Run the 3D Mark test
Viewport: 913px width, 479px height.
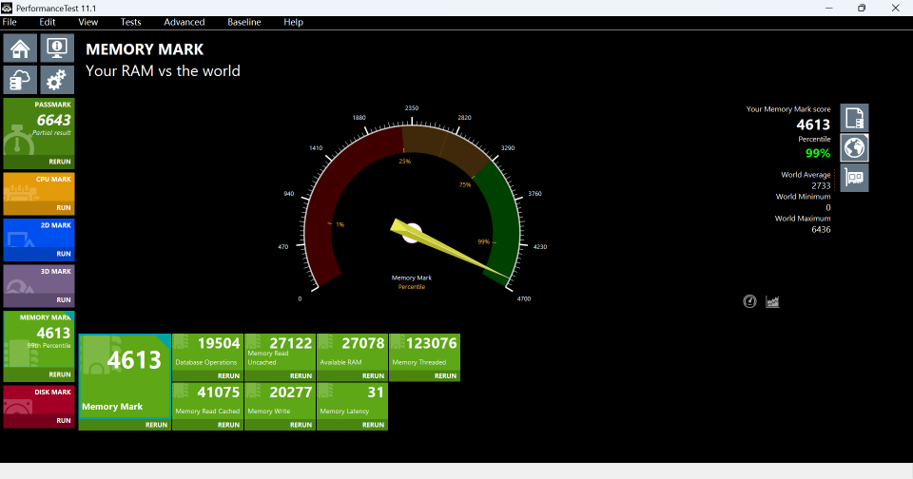[x=64, y=299]
